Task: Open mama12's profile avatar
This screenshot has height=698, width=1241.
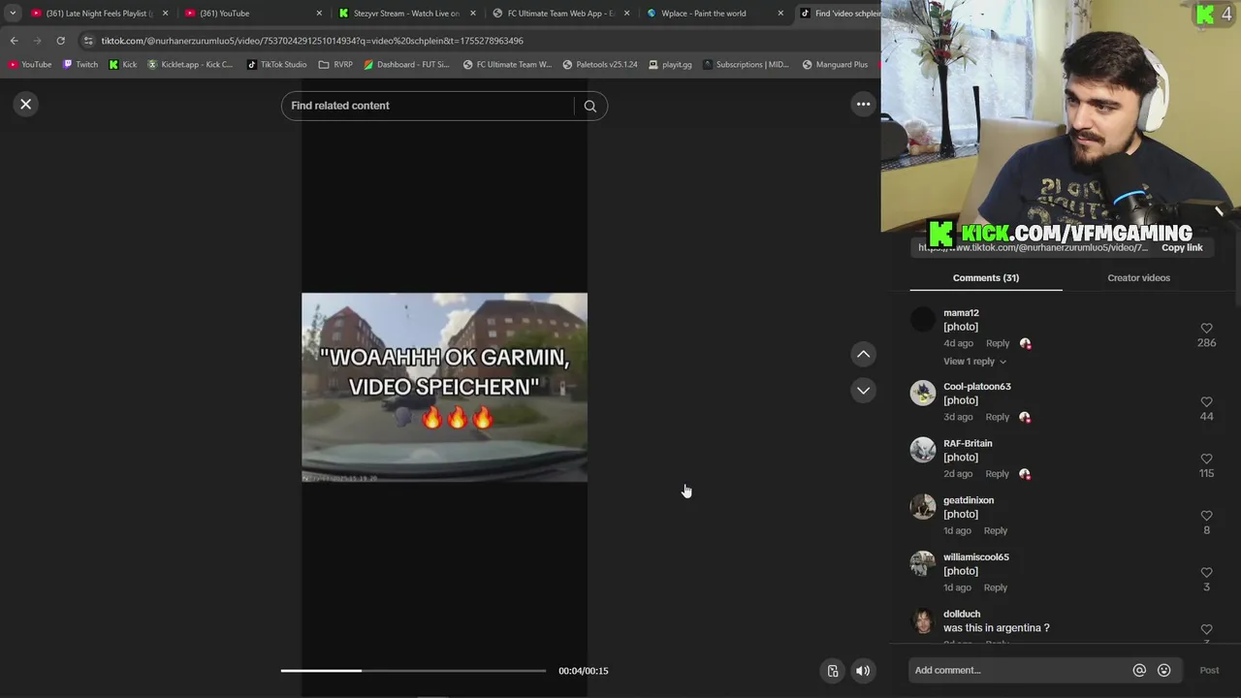Action: [923, 319]
